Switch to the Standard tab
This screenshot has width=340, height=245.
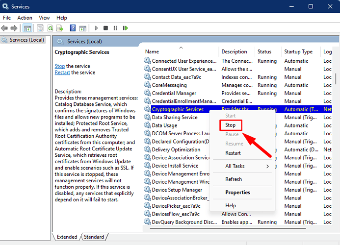click(x=94, y=237)
